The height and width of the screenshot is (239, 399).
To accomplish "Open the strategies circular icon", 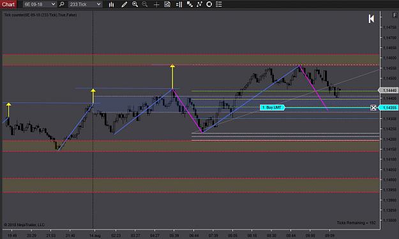I will [x=209, y=4].
